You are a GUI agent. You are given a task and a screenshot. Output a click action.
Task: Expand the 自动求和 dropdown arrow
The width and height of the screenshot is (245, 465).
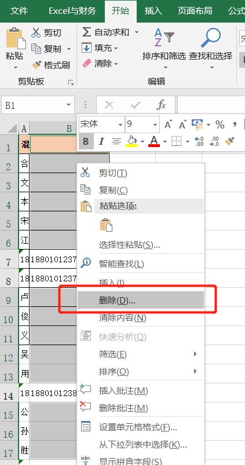click(x=136, y=32)
